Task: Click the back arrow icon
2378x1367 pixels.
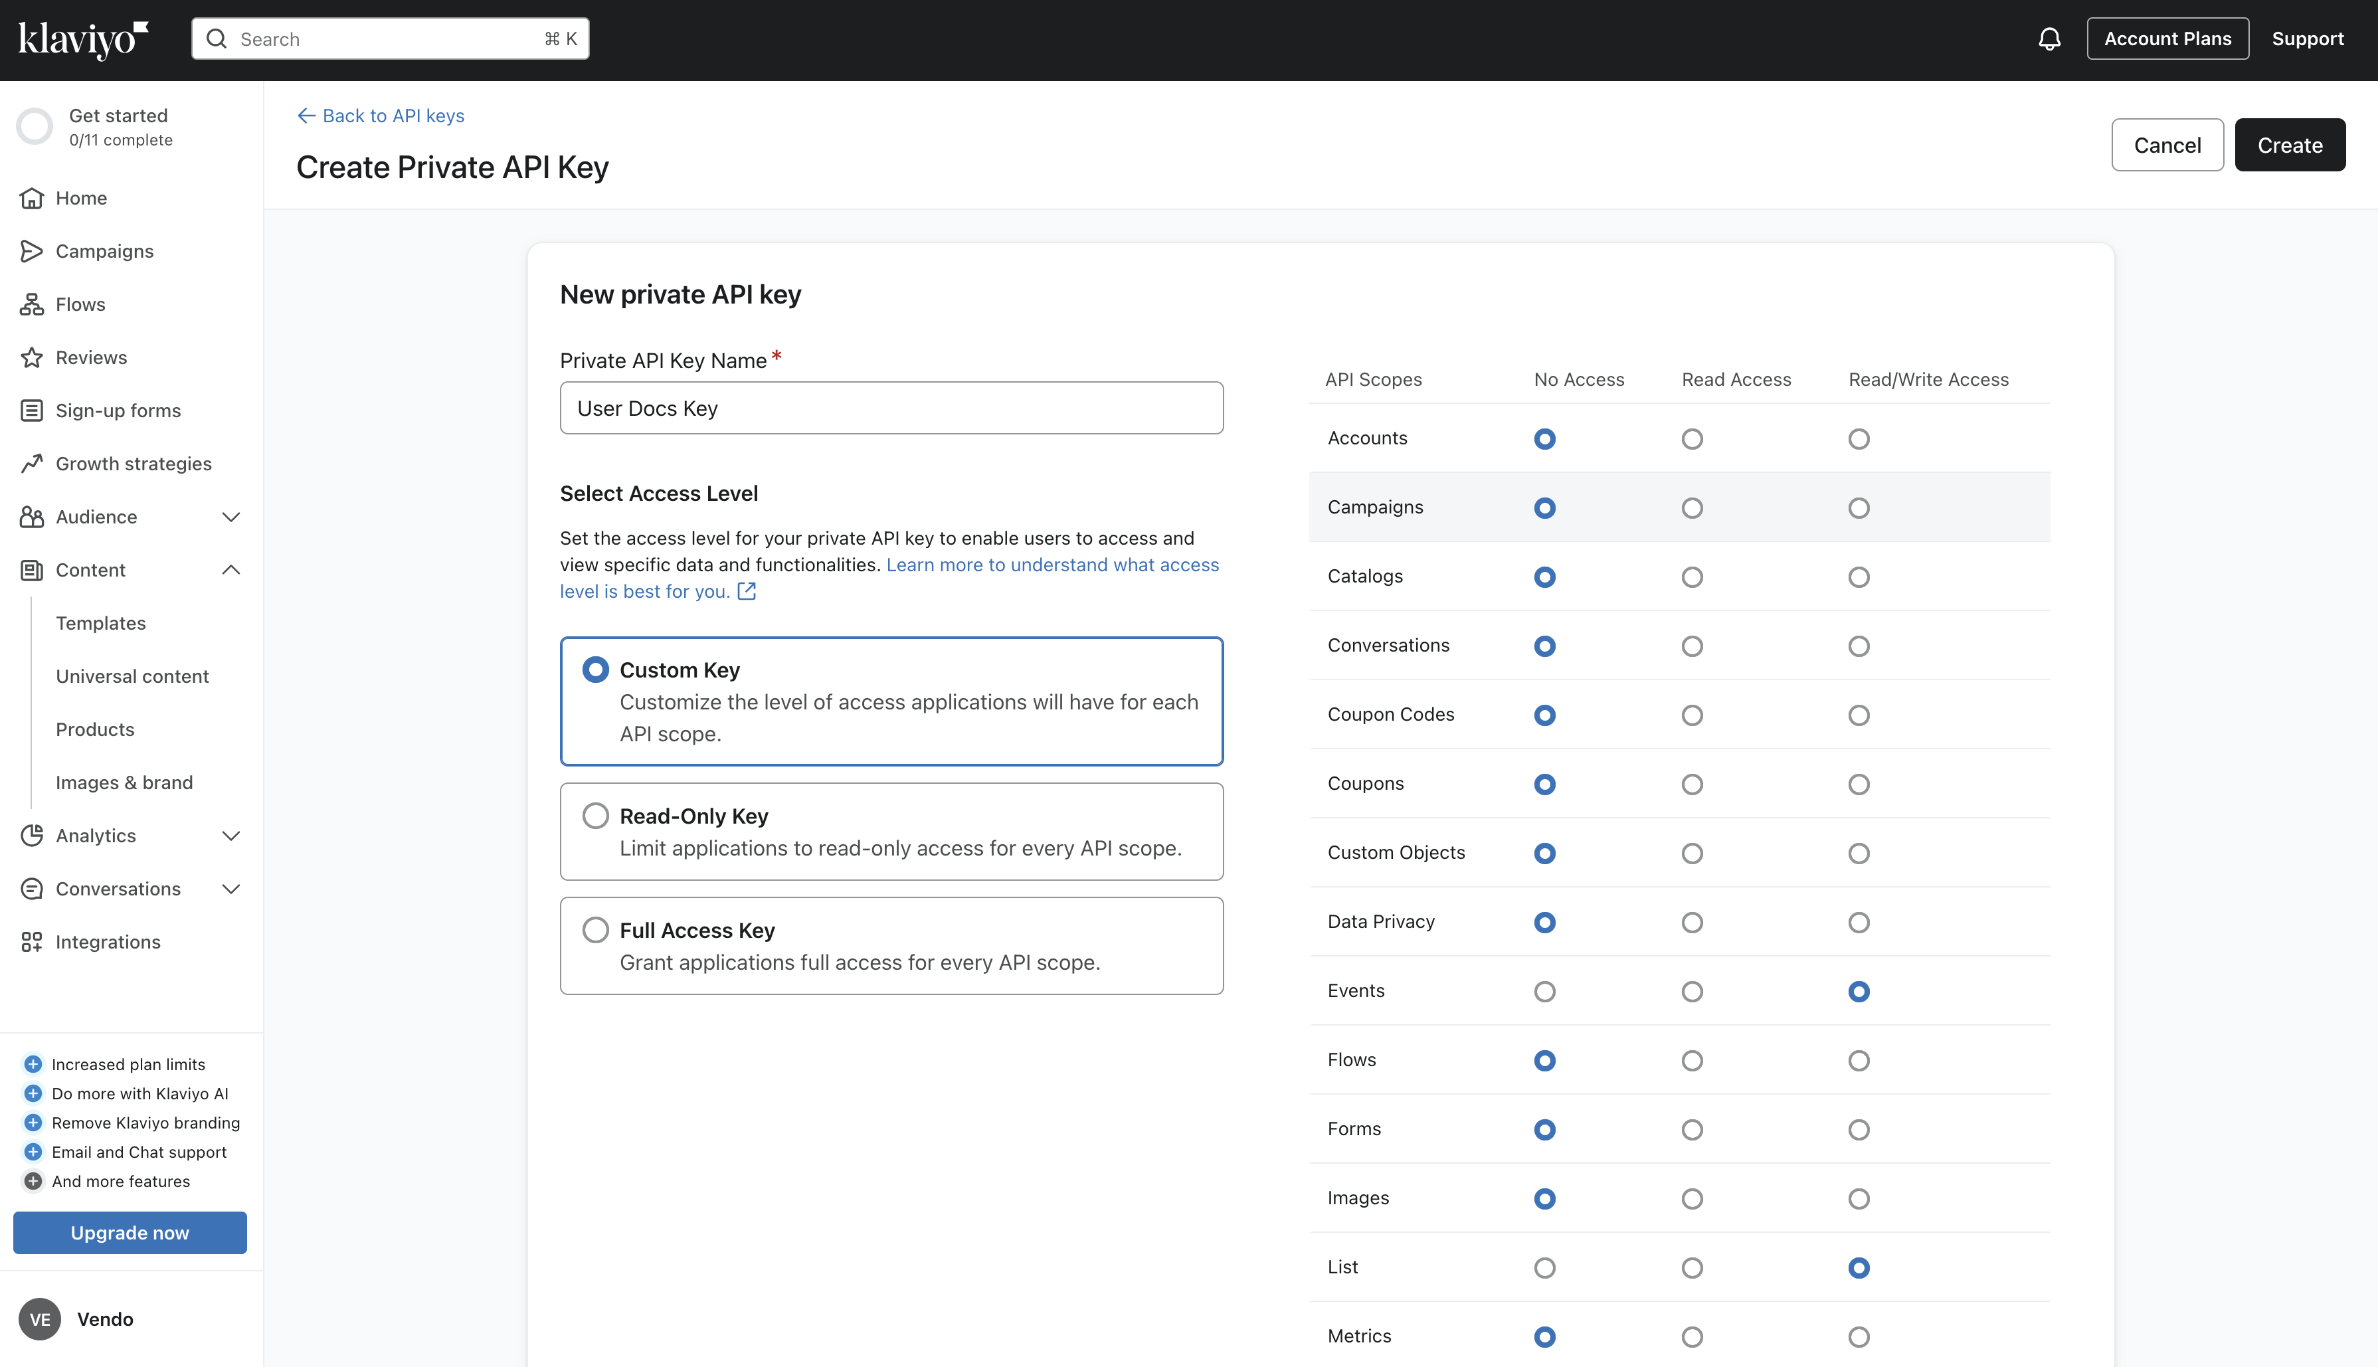Action: [x=306, y=116]
